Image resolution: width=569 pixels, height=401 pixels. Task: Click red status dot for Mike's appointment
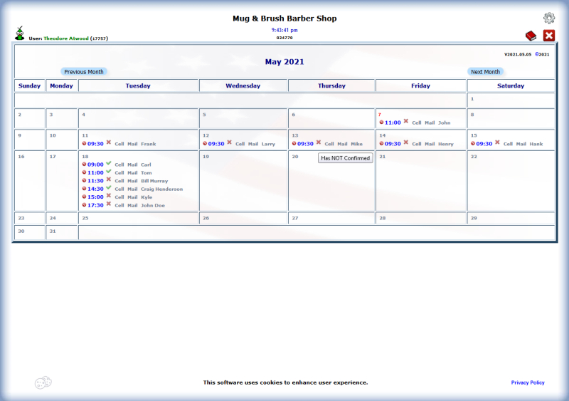tap(294, 144)
